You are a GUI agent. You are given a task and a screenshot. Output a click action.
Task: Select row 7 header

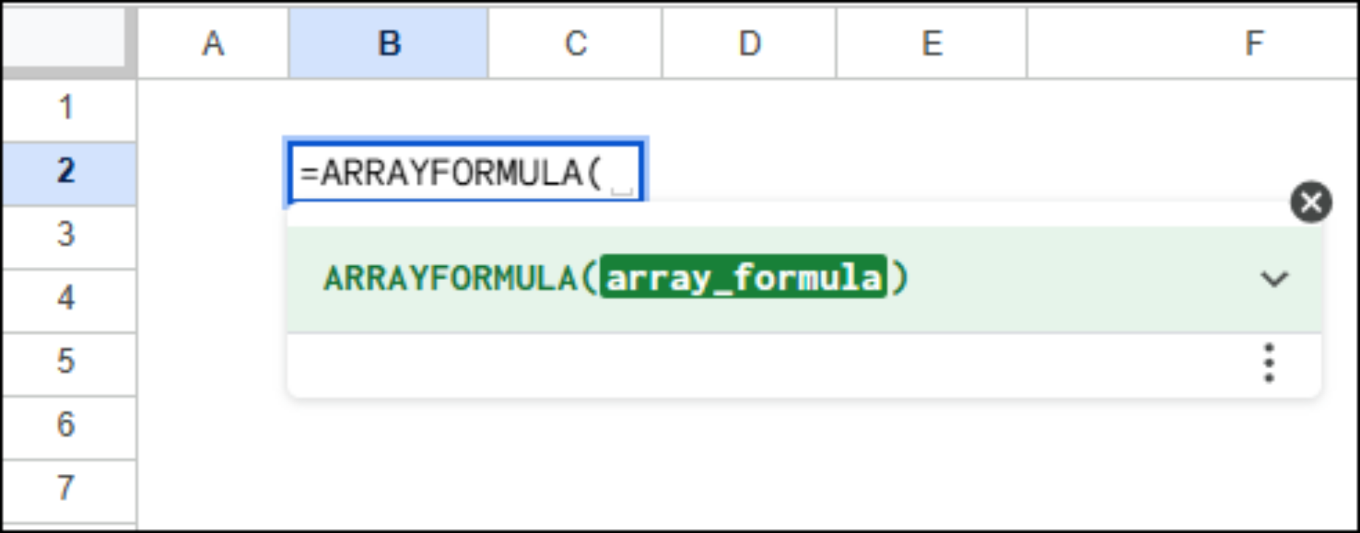tap(66, 489)
